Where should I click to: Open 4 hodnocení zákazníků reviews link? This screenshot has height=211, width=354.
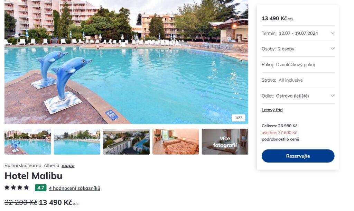tap(75, 188)
